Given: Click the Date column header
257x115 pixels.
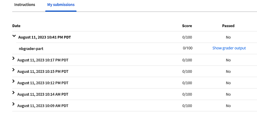Looking at the screenshot, I should (x=16, y=26).
